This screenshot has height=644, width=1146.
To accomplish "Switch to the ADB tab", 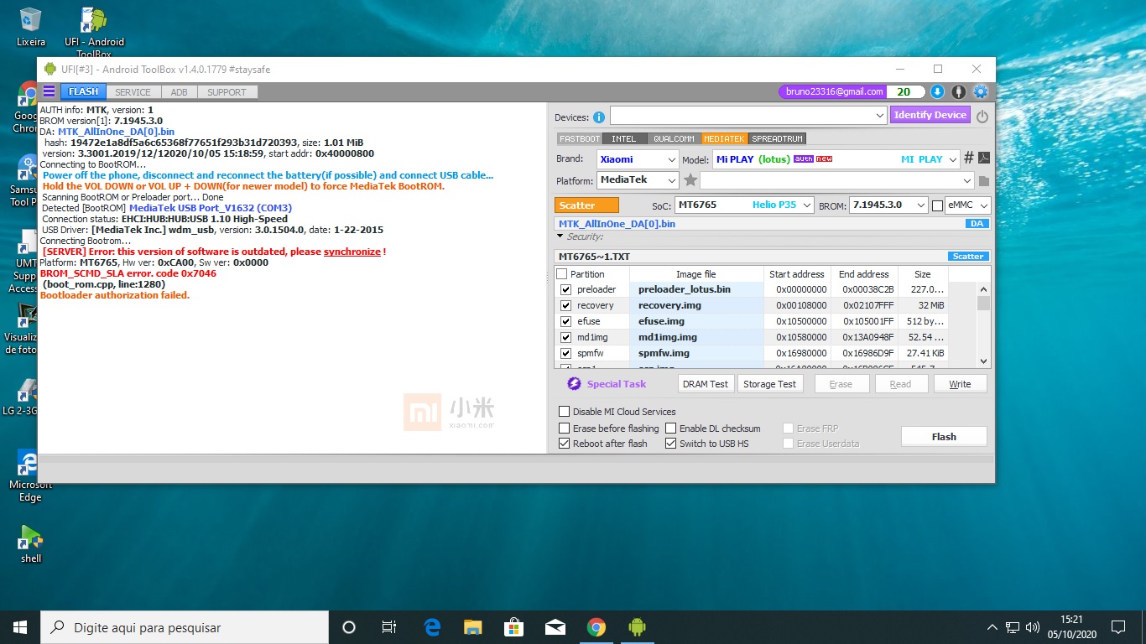I will (x=179, y=92).
